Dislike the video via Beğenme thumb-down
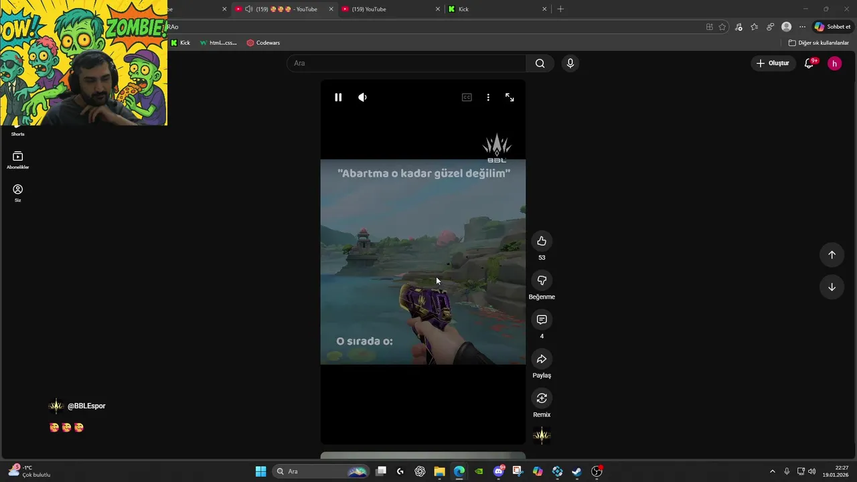The image size is (857, 482). point(542,280)
